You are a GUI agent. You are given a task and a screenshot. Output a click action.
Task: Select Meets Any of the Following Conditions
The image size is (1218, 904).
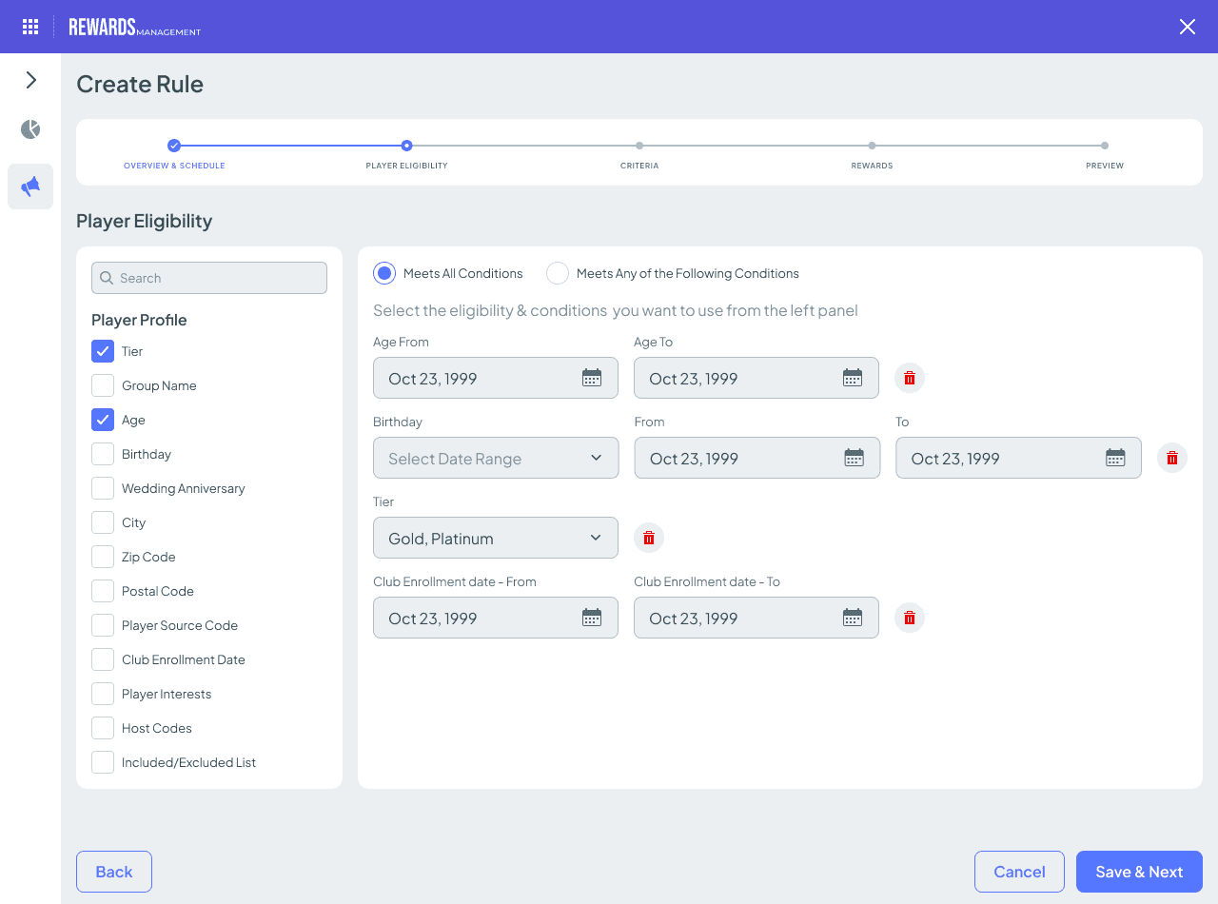[x=557, y=273]
